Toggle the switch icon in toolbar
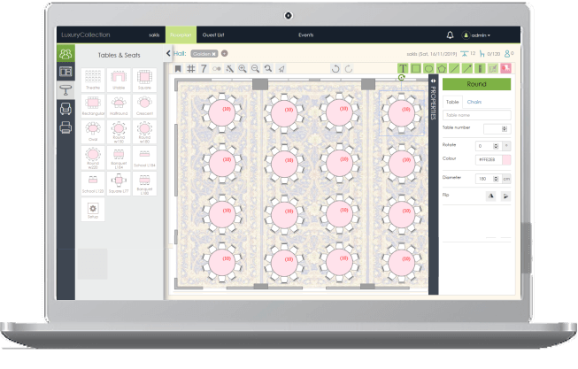The width and height of the screenshot is (578, 369). (216, 68)
